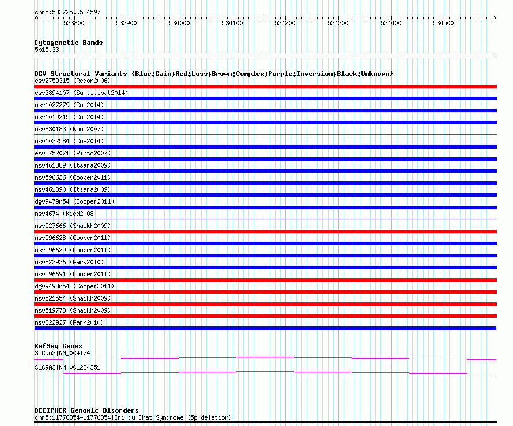Select variant esv3894107 (Suktitipat2014) label
Viewport: 513px width, 426px height.
point(81,93)
